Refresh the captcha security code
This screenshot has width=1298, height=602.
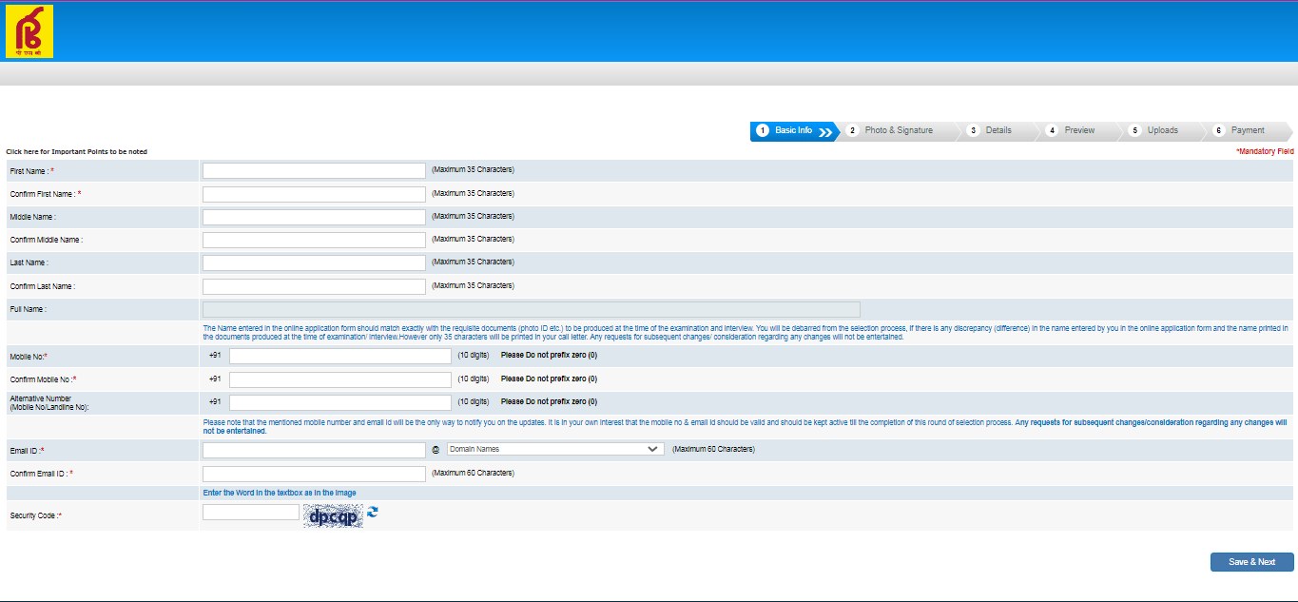tap(373, 512)
